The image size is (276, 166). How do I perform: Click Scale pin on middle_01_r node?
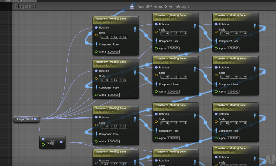coord(96,35)
